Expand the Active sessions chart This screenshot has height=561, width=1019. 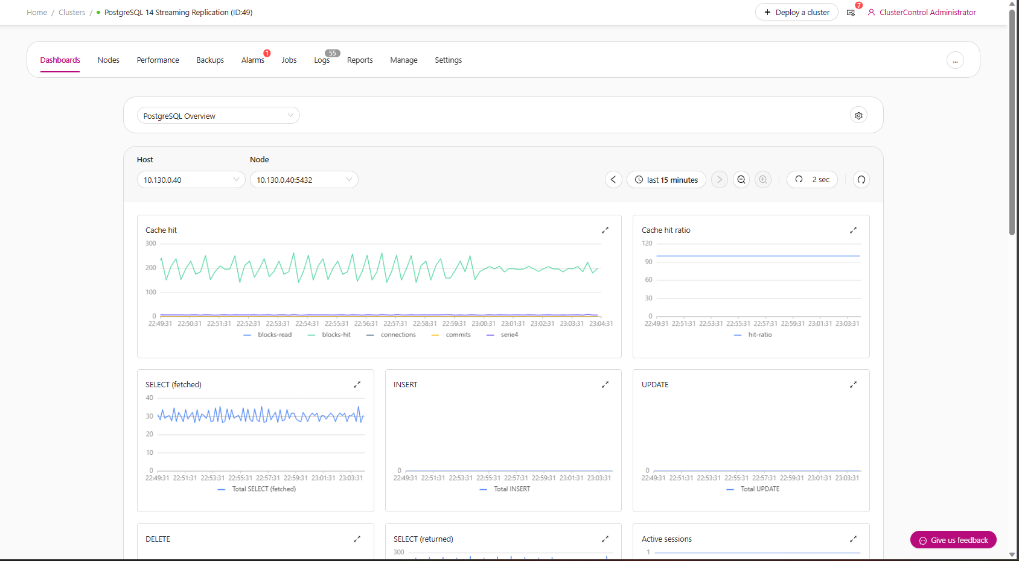pyautogui.click(x=853, y=539)
